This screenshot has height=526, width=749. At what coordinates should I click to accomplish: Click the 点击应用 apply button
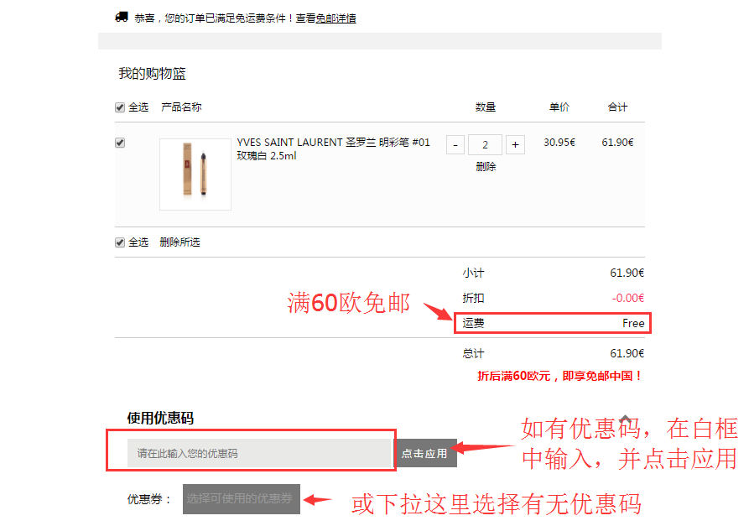coord(424,453)
